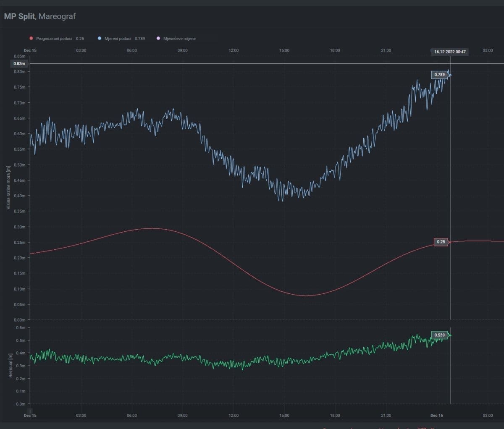Click the red Prognozirani podaci legend dot
Image resolution: width=504 pixels, height=429 pixels.
[31, 39]
